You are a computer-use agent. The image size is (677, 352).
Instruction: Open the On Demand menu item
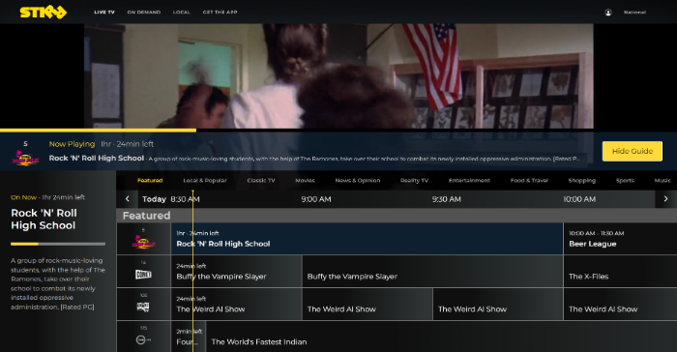(x=144, y=13)
